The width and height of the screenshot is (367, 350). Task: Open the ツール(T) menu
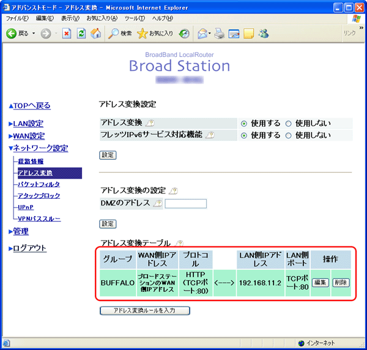coord(135,18)
